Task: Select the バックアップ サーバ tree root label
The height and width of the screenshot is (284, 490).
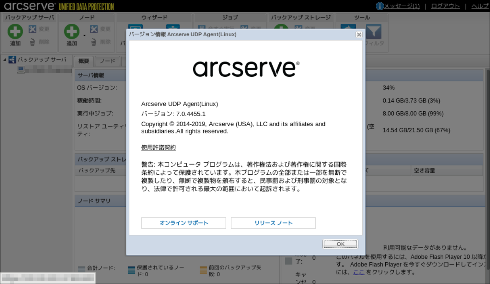Action: point(42,60)
